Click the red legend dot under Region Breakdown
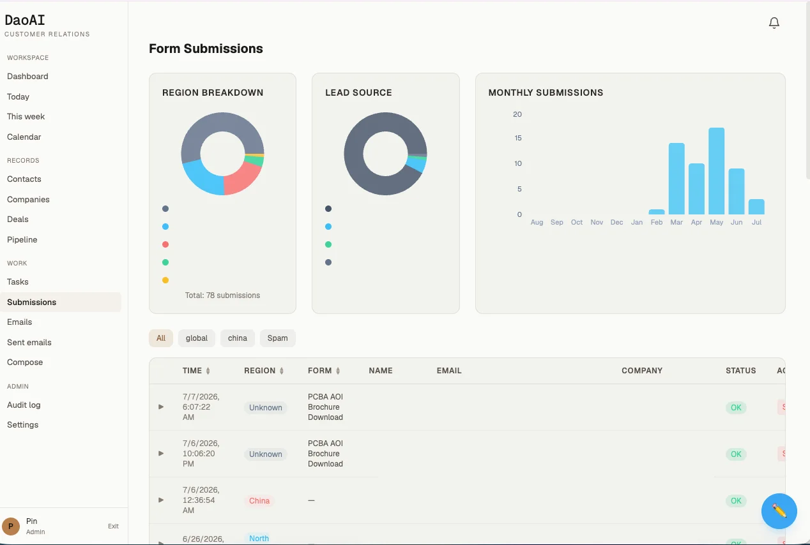Viewport: 810px width, 545px height. pos(165,244)
